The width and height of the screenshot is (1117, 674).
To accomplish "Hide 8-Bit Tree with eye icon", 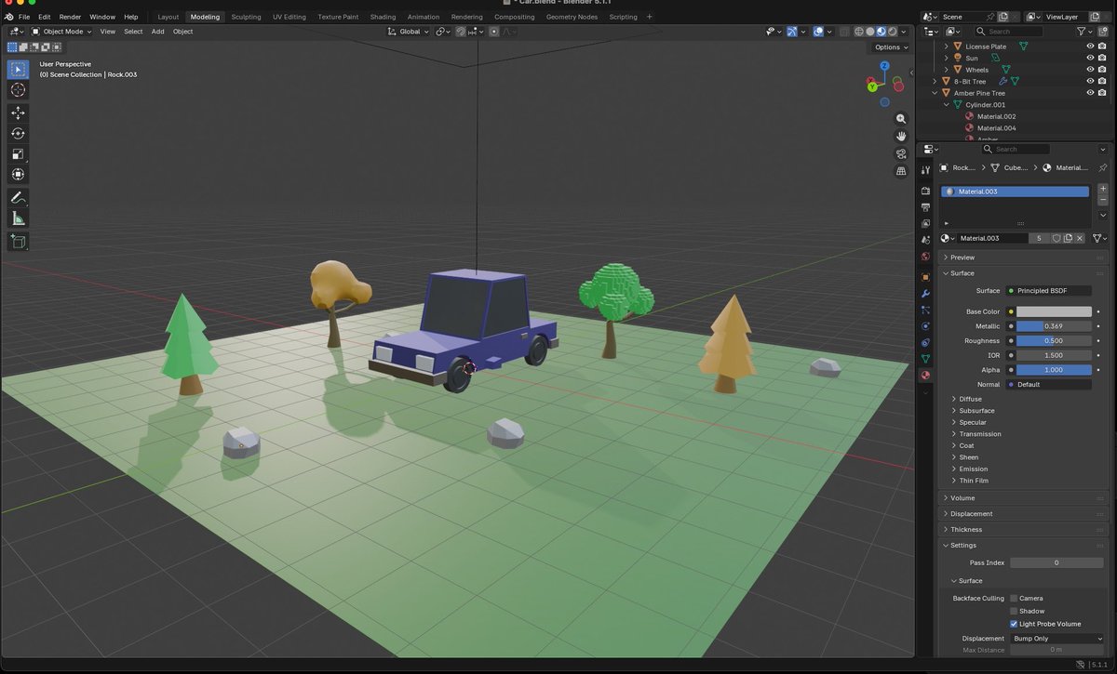I will coord(1090,81).
